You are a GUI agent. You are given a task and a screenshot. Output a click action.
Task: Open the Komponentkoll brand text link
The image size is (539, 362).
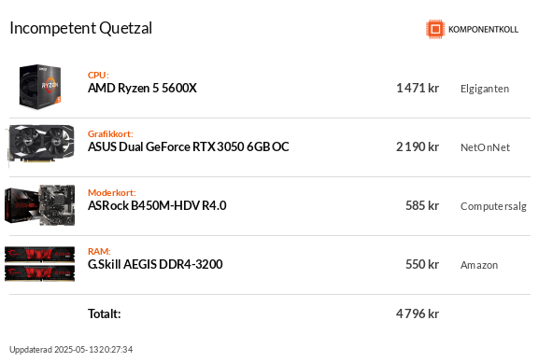click(x=483, y=30)
